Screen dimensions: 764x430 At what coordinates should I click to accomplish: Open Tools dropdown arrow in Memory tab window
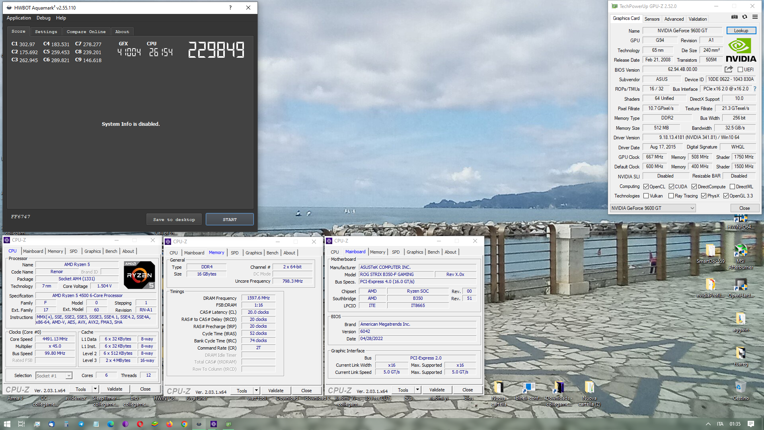click(x=256, y=391)
